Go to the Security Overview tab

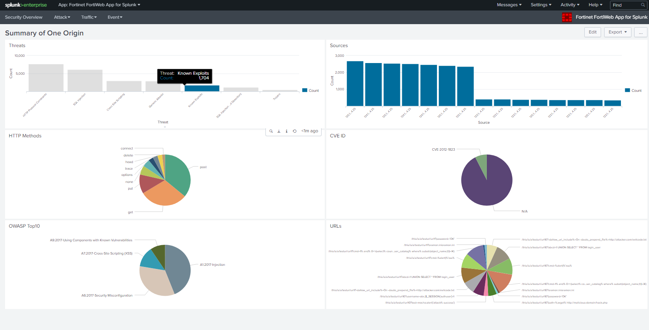(x=24, y=17)
